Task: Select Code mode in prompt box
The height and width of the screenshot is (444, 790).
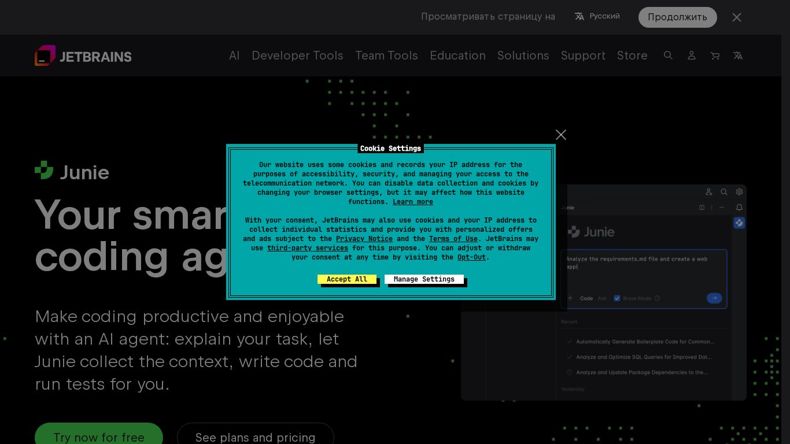Action: click(x=586, y=298)
